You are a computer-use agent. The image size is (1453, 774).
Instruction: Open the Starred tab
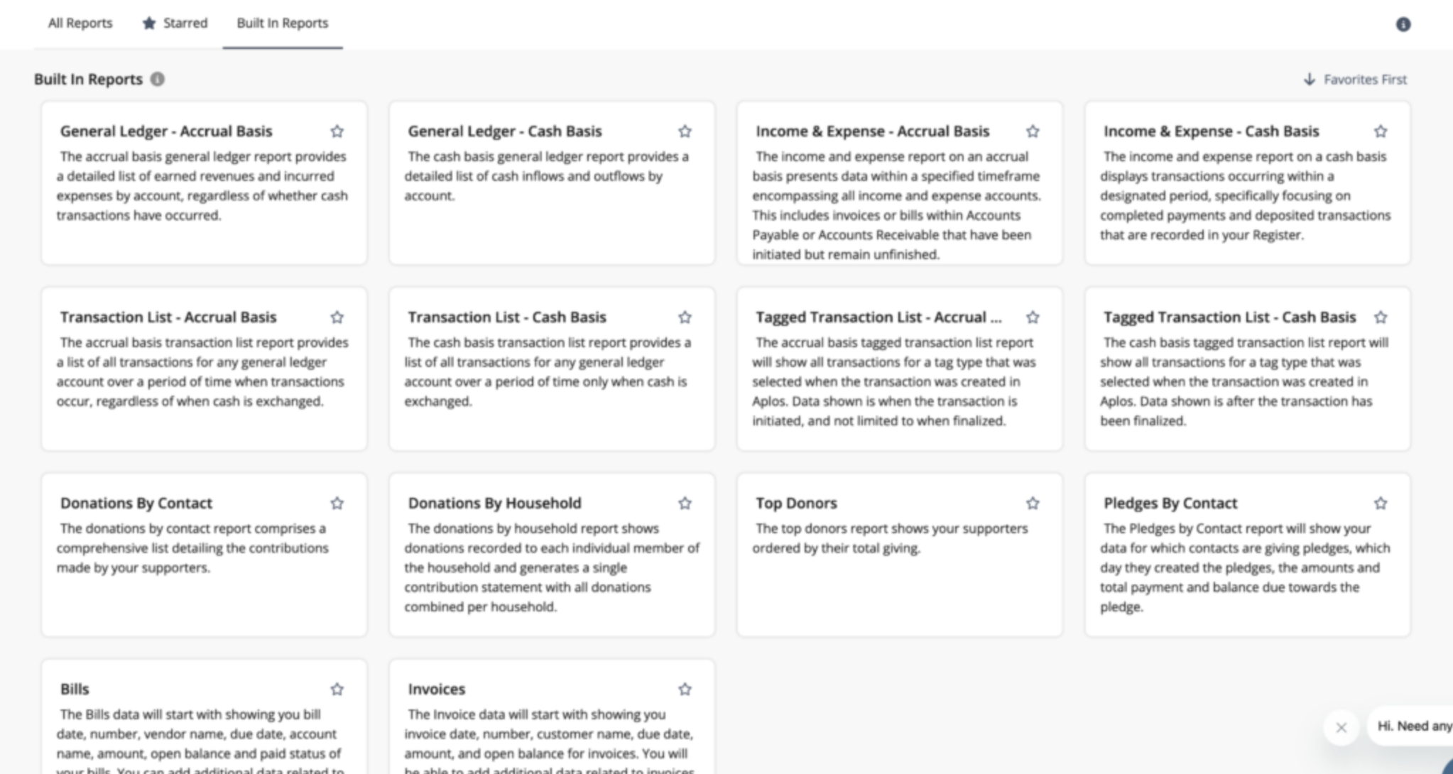tap(175, 23)
